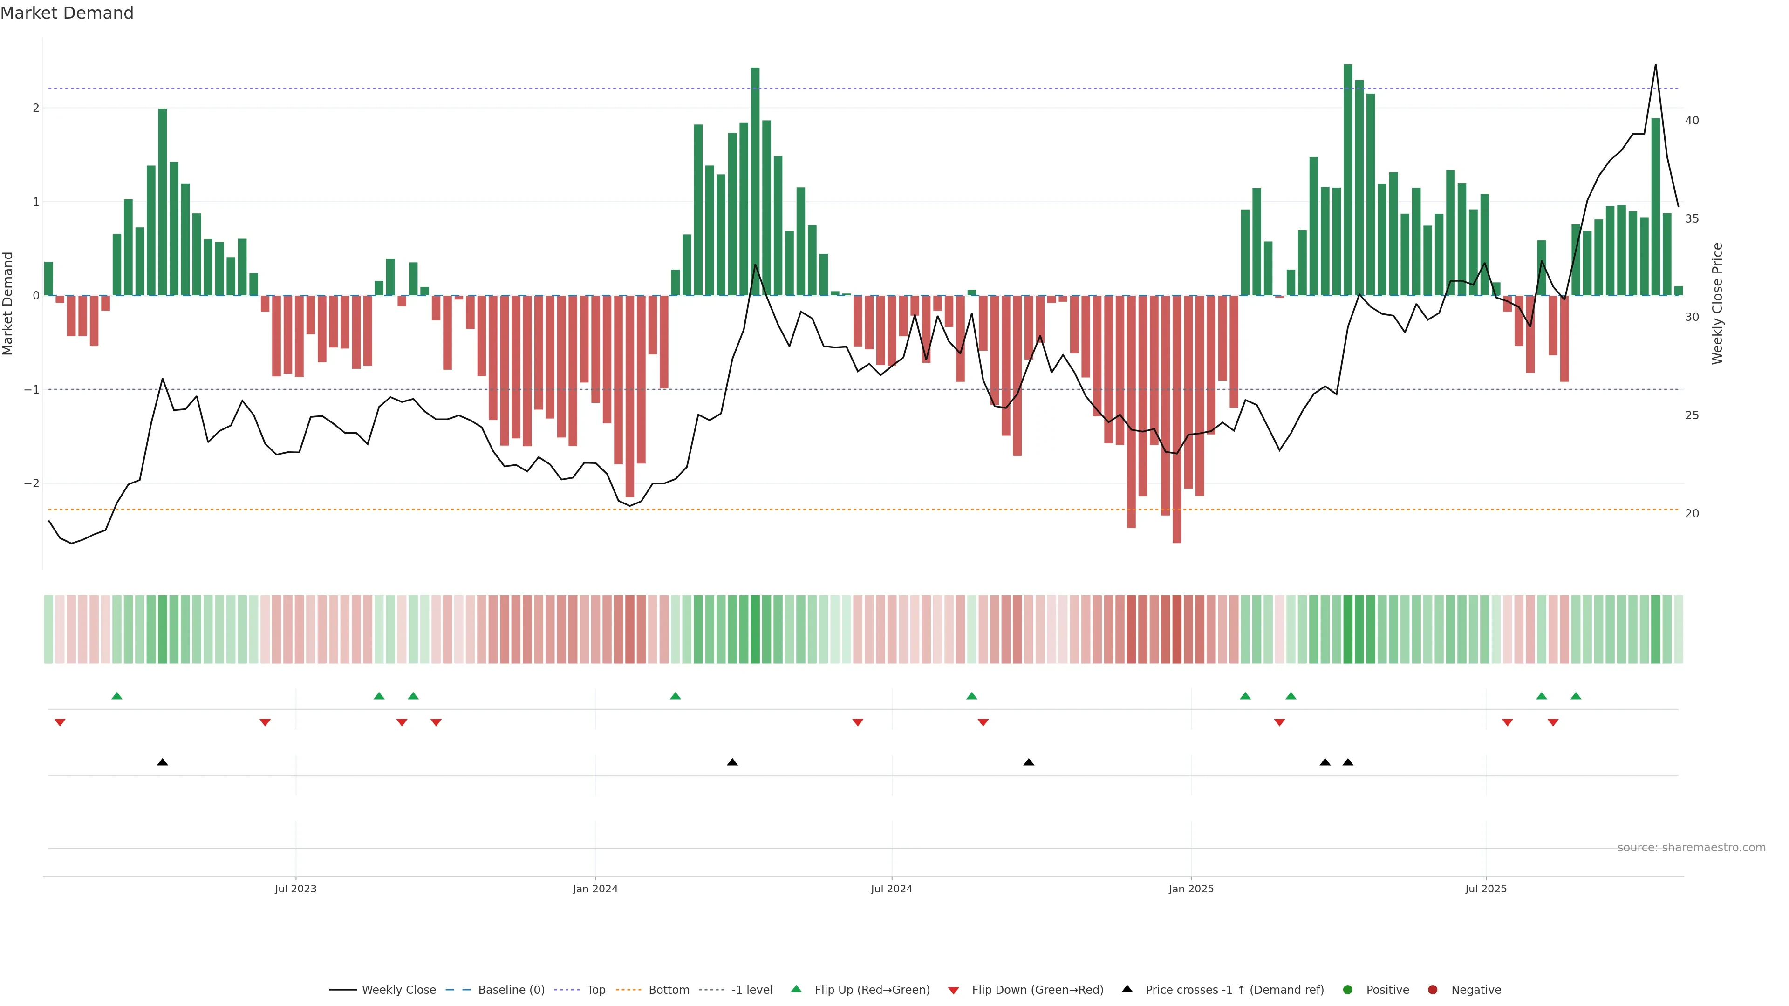This screenshot has height=1006, width=1789.
Task: Click the leftmost black price-cross triangle marker
Action: (163, 761)
